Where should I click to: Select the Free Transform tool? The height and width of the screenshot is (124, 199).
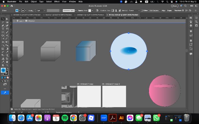pyautogui.click(x=7, y=42)
